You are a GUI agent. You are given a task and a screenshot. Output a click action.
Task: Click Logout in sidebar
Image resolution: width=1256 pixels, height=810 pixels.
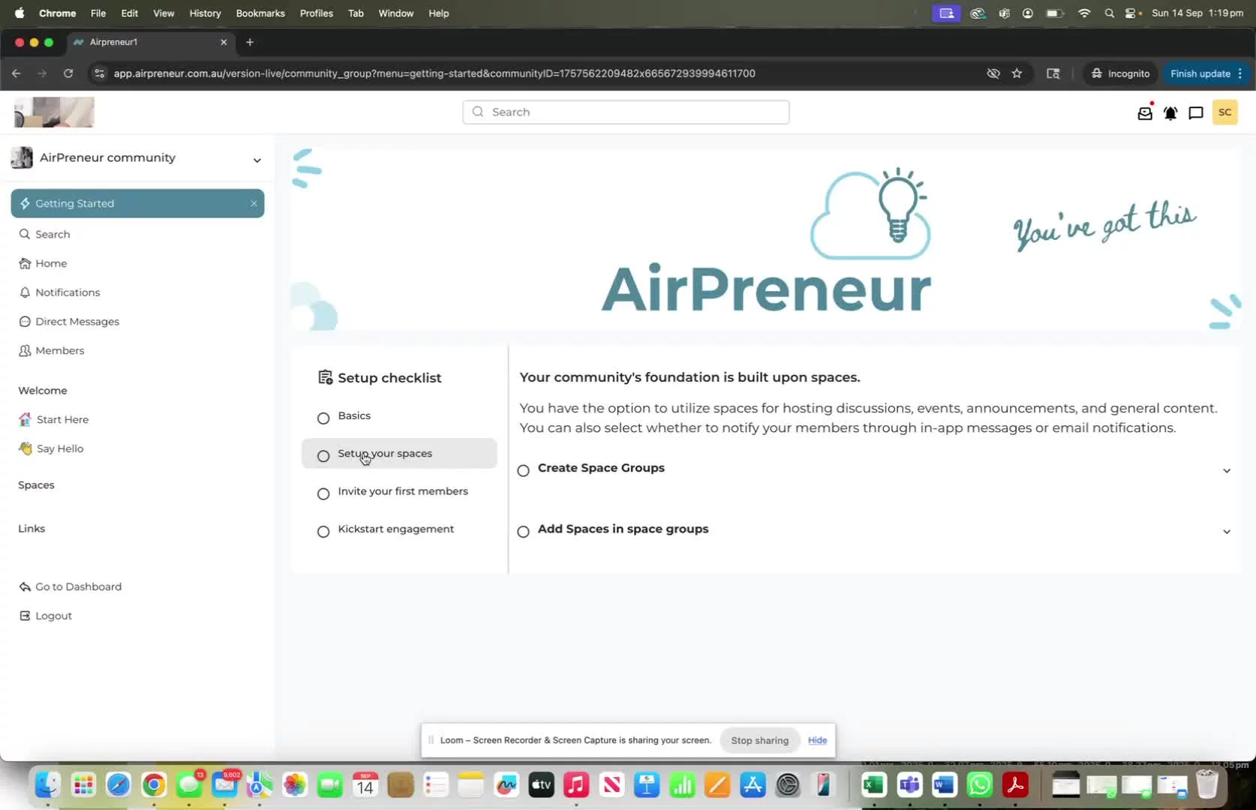[x=45, y=616]
